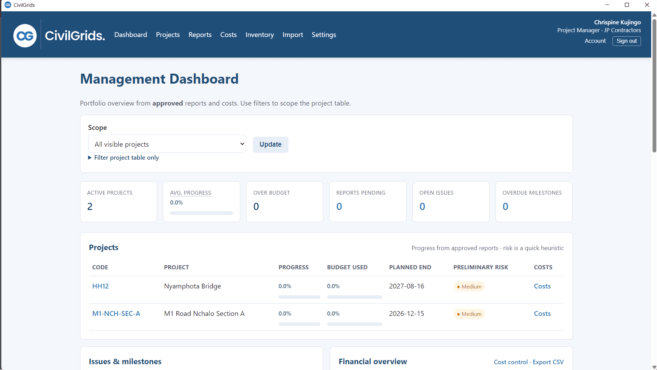Click M1 Road Nchalo budget used bar
657x370 pixels.
click(x=355, y=324)
